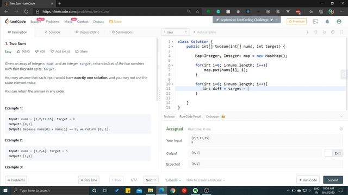Open the Contest navigation link
Image resolution: width=348 pixels, height=195 pixels.
(83, 22)
